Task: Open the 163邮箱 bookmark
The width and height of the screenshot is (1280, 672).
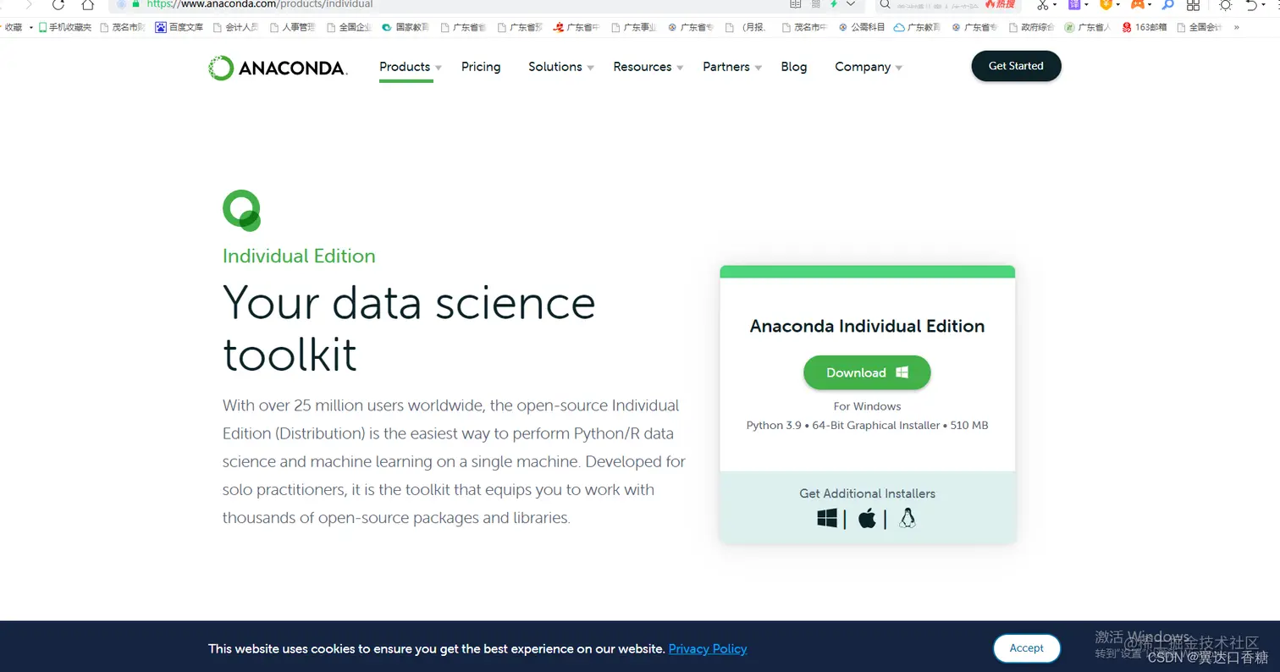Action: pos(1145,27)
